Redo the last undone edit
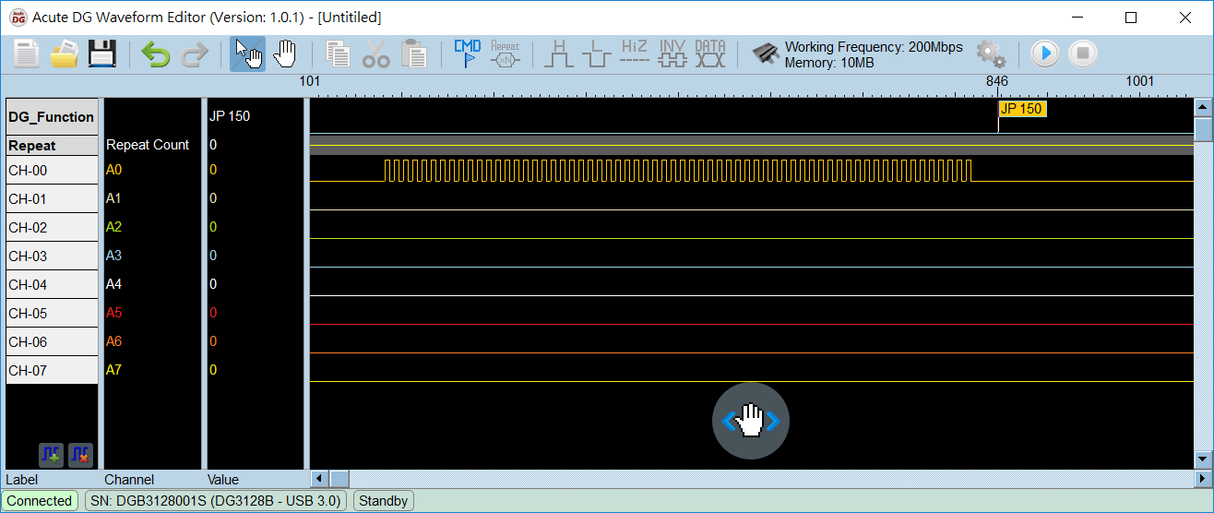1214x513 pixels. point(194,54)
